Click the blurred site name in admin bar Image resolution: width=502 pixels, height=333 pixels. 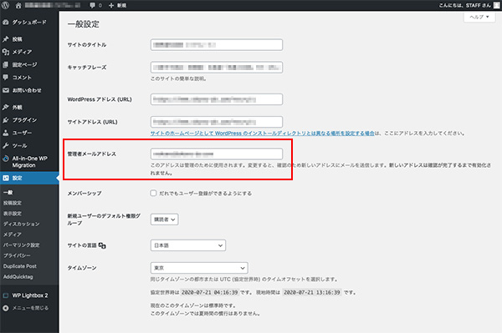[x=53, y=6]
